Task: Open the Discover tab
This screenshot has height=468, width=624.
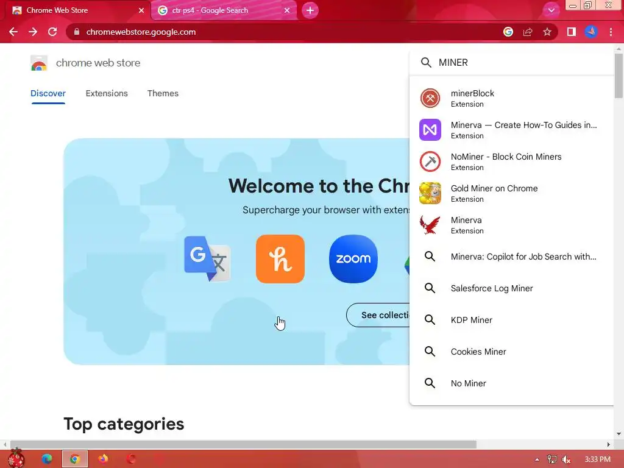Action: pyautogui.click(x=48, y=93)
